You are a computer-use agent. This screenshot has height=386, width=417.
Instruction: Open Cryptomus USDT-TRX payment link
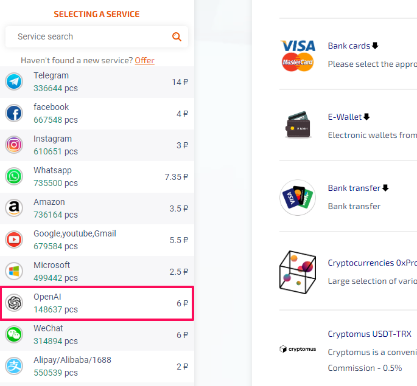pos(370,334)
